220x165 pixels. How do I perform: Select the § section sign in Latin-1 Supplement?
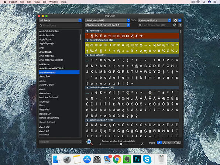click(118, 93)
